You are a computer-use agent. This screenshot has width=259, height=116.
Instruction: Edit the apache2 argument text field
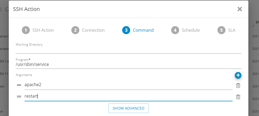pyautogui.click(x=128, y=85)
